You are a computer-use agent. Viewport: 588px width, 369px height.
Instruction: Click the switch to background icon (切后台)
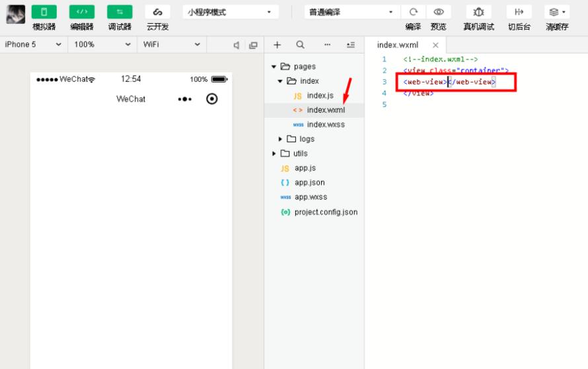coord(519,13)
